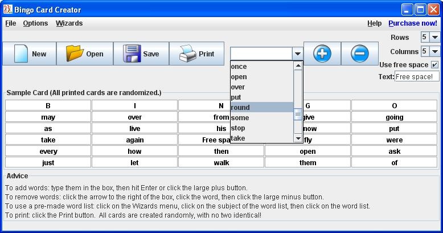The height and width of the screenshot is (233, 443).
Task: Close the Bingo Card Creator window
Action: [x=433, y=10]
